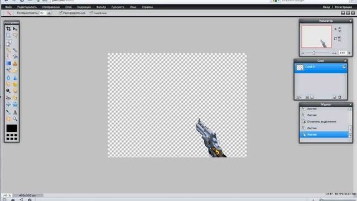Open the Справка menu
357x201 pixels.
(x=147, y=7)
